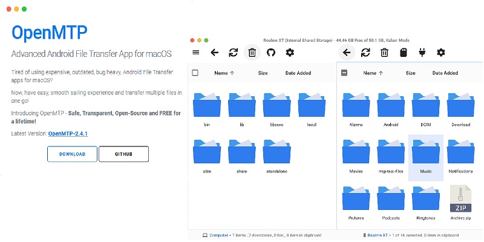Select the Download folder
484x242 pixels.
coord(461,110)
